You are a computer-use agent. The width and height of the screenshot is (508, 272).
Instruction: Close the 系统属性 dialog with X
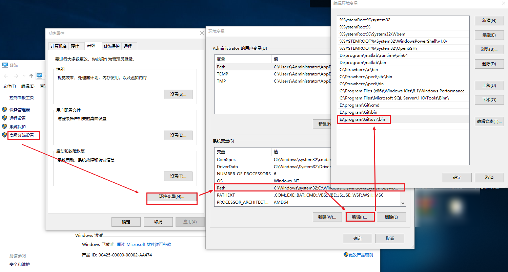pos(202,33)
